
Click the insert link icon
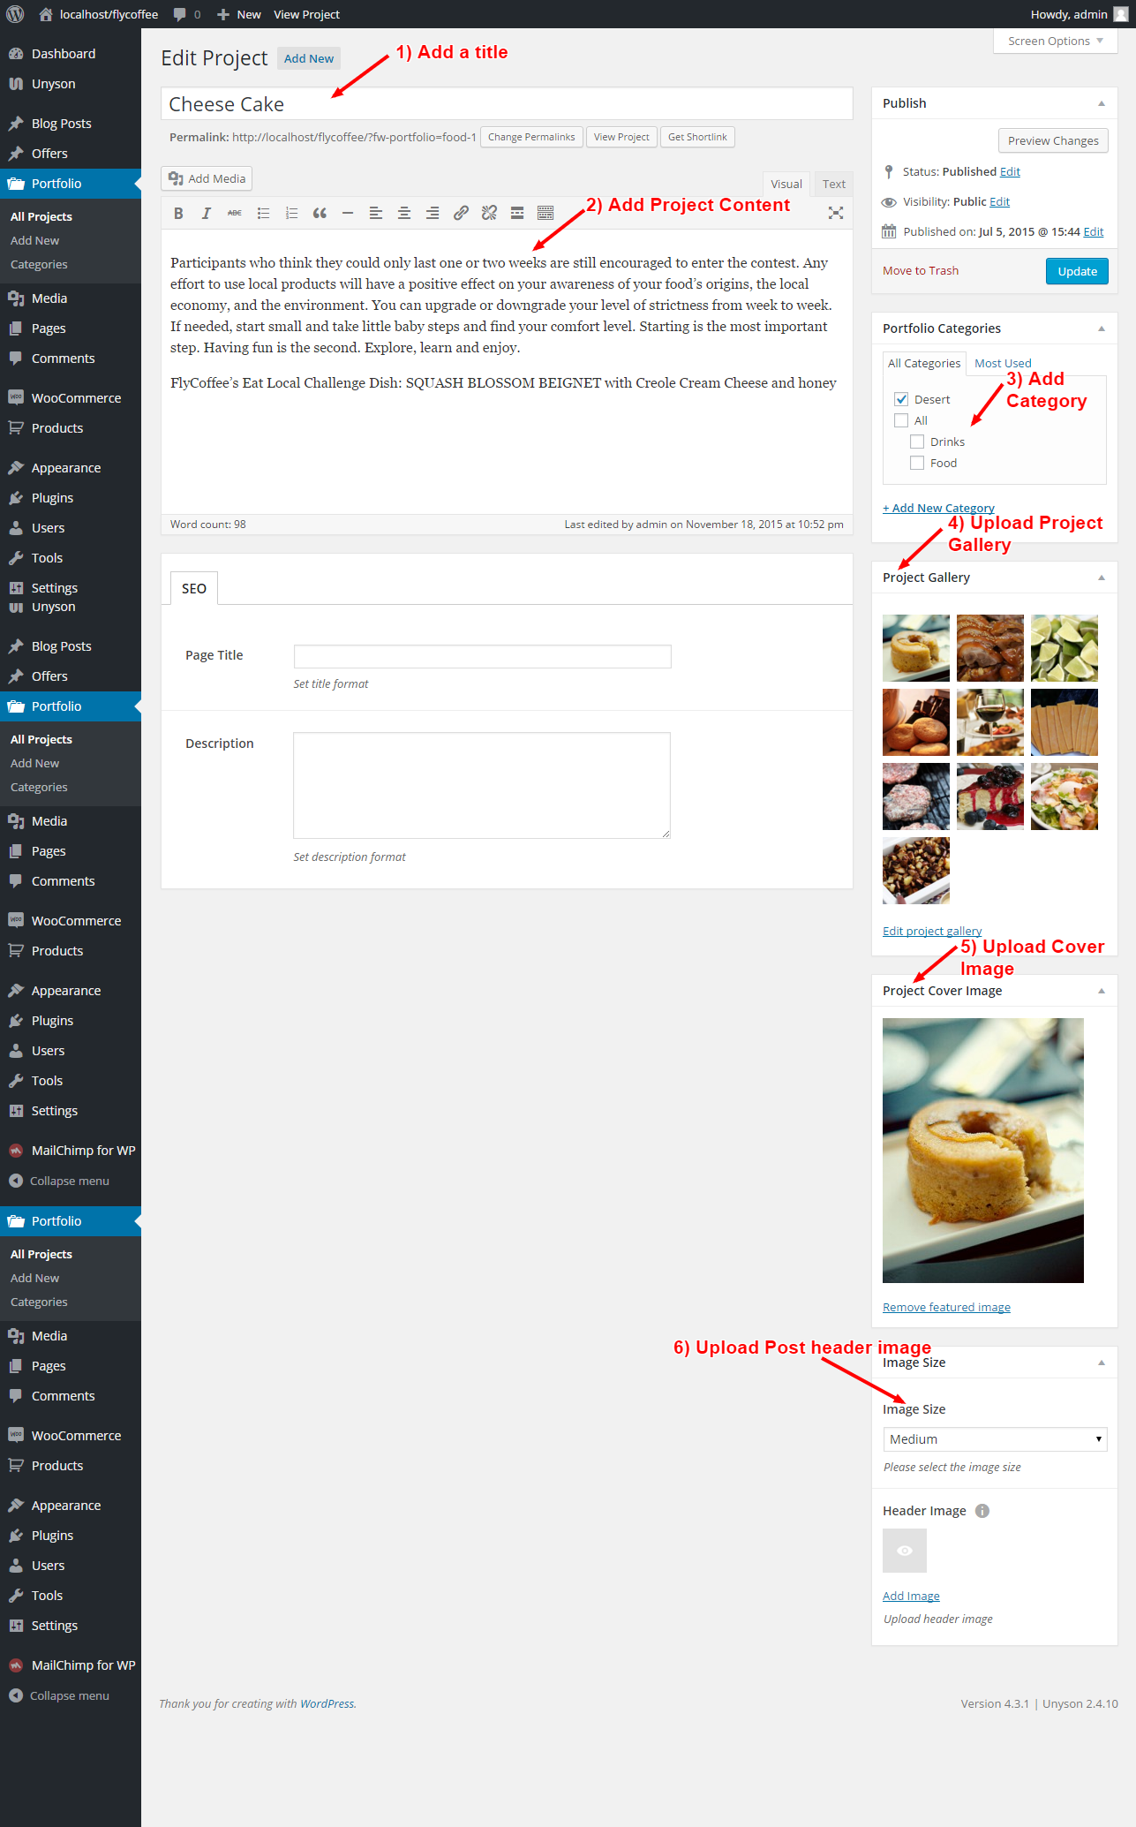(461, 213)
